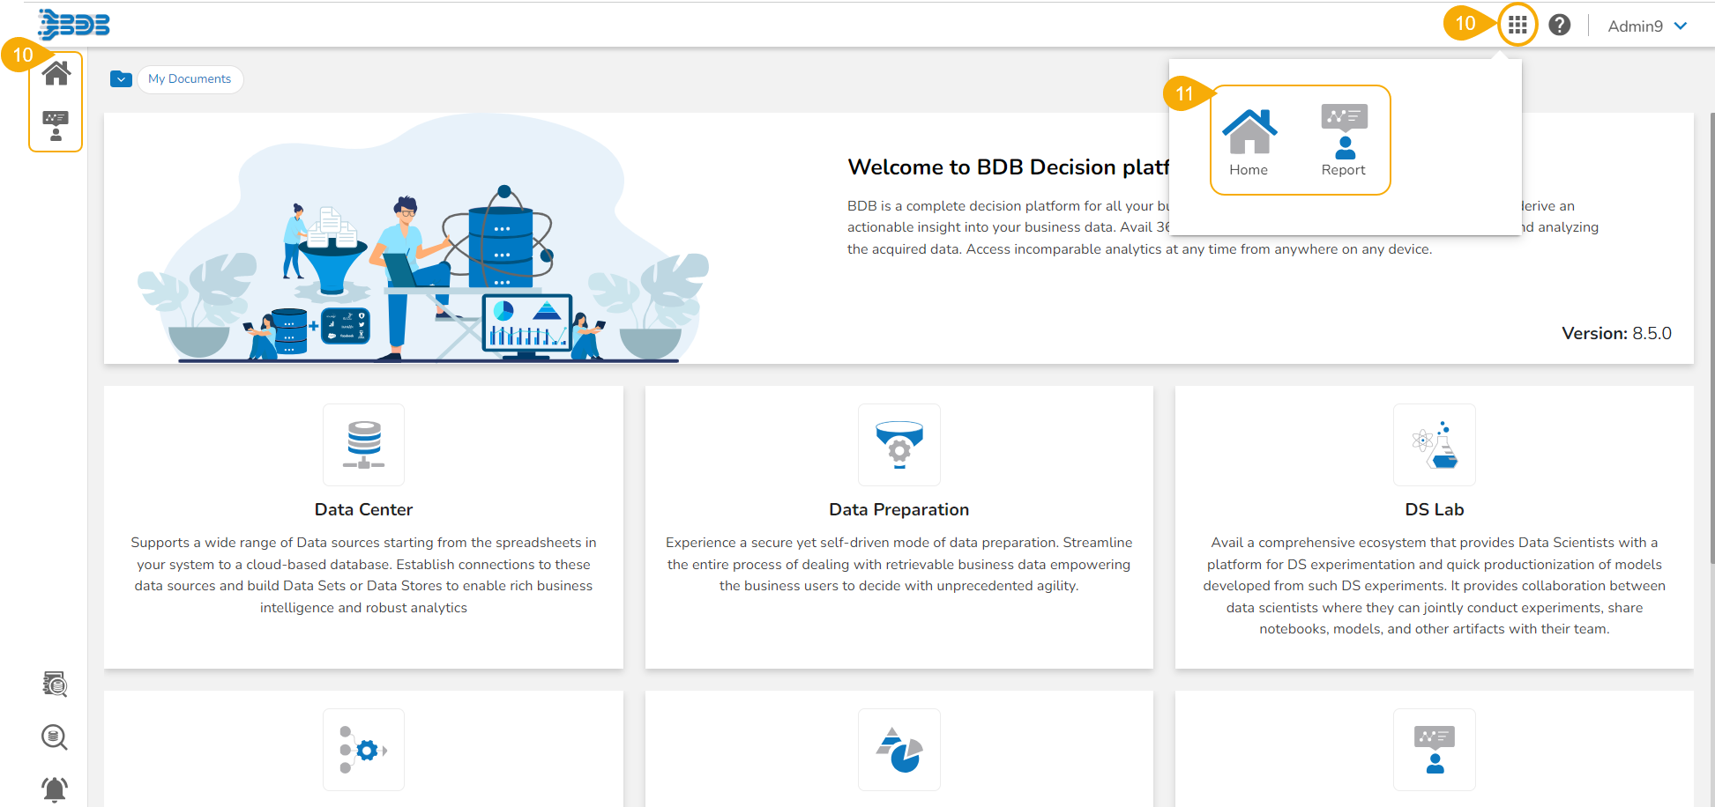Select Home icon in the left sidebar
The width and height of the screenshot is (1715, 807).
coord(56,73)
